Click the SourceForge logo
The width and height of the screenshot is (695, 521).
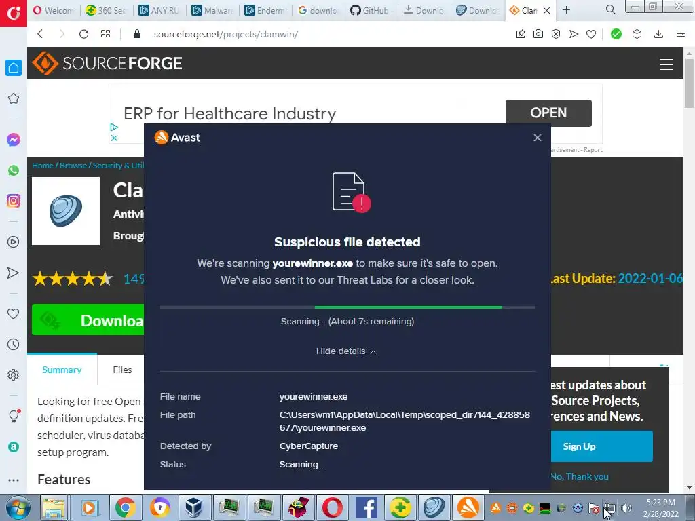107,63
